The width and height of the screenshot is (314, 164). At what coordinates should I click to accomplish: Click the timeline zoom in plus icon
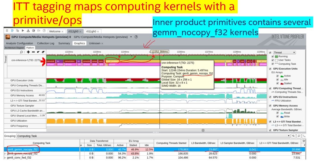pos(28,52)
